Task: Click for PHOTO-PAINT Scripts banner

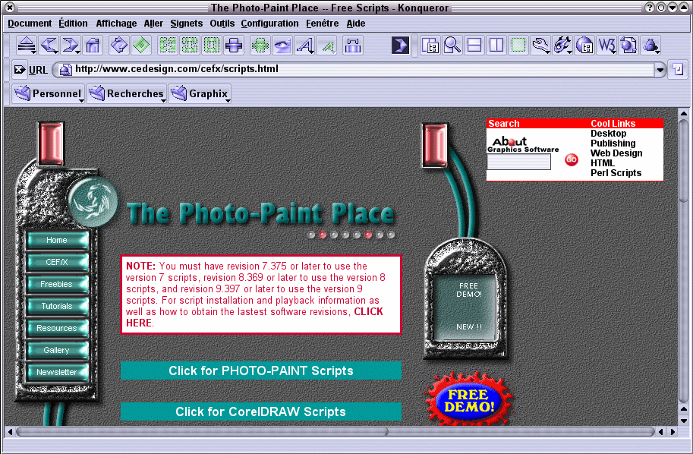Action: point(261,370)
